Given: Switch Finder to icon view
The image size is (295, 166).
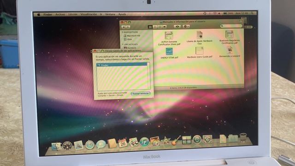Looking at the screenshot, I should (150, 27).
